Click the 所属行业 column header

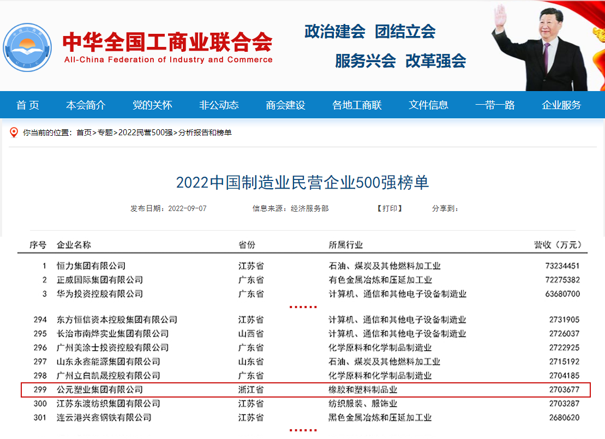point(346,245)
